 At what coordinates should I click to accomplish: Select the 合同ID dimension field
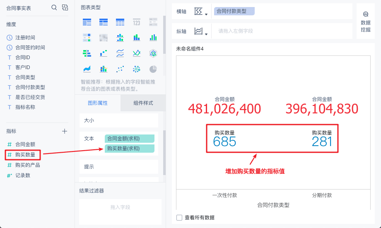tap(23, 58)
